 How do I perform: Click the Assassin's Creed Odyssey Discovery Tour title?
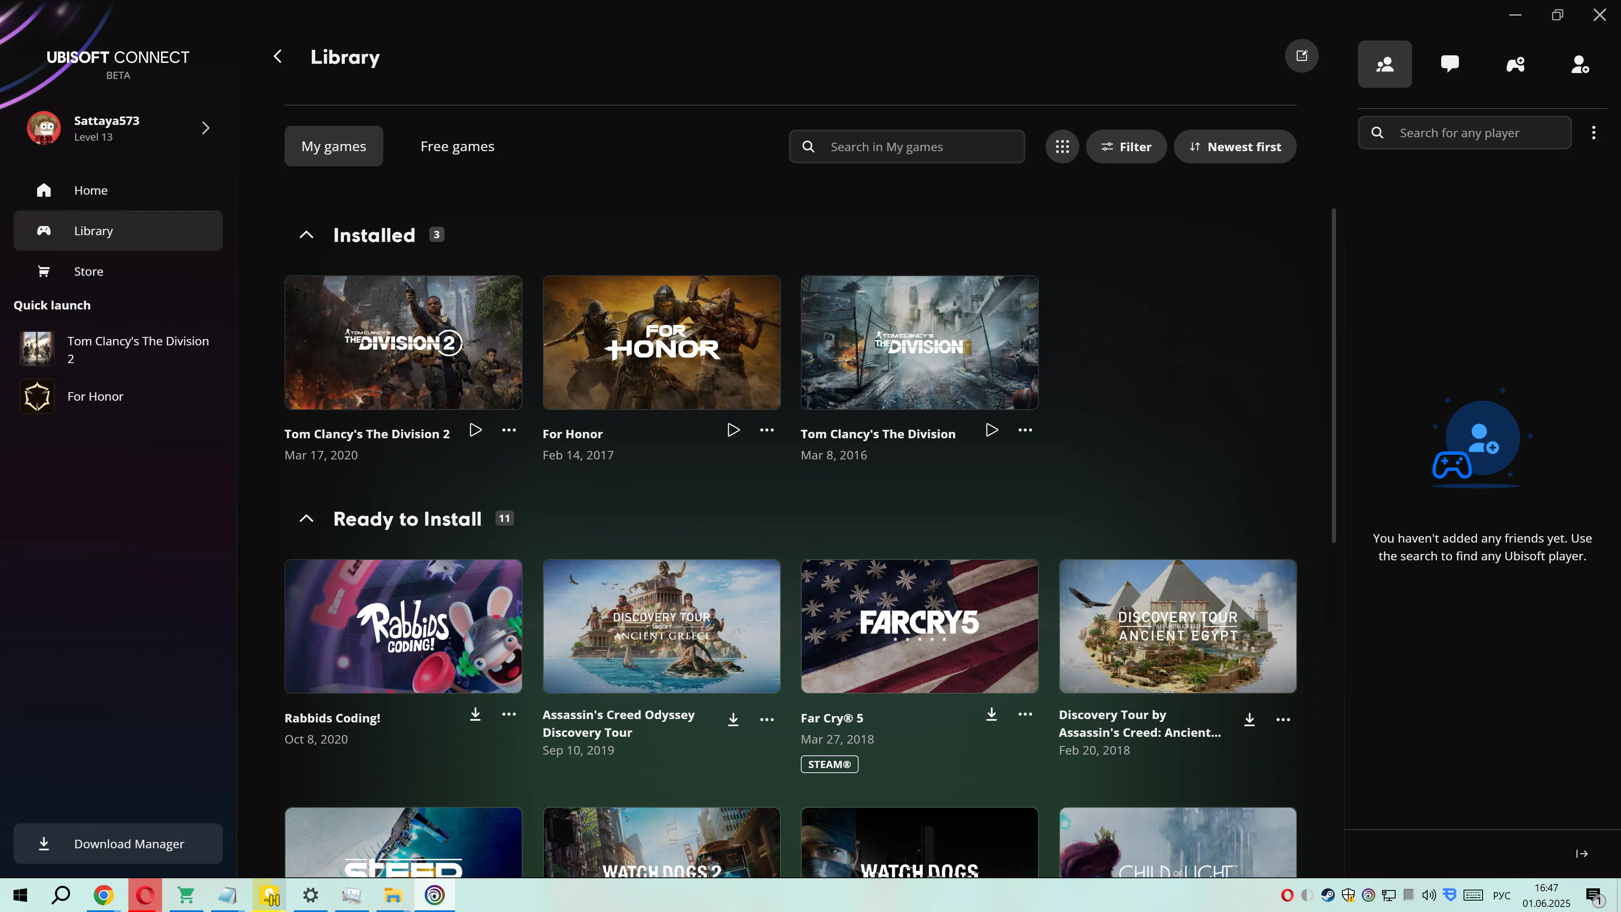[x=618, y=723]
